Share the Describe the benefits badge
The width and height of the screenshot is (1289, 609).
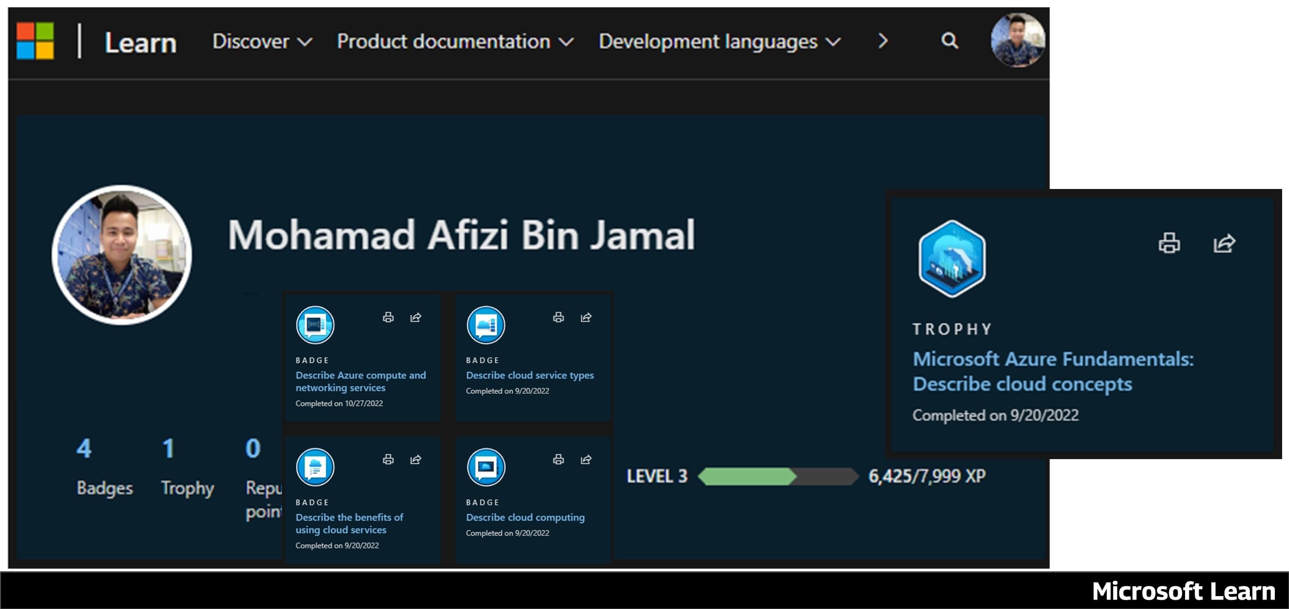[x=415, y=460]
